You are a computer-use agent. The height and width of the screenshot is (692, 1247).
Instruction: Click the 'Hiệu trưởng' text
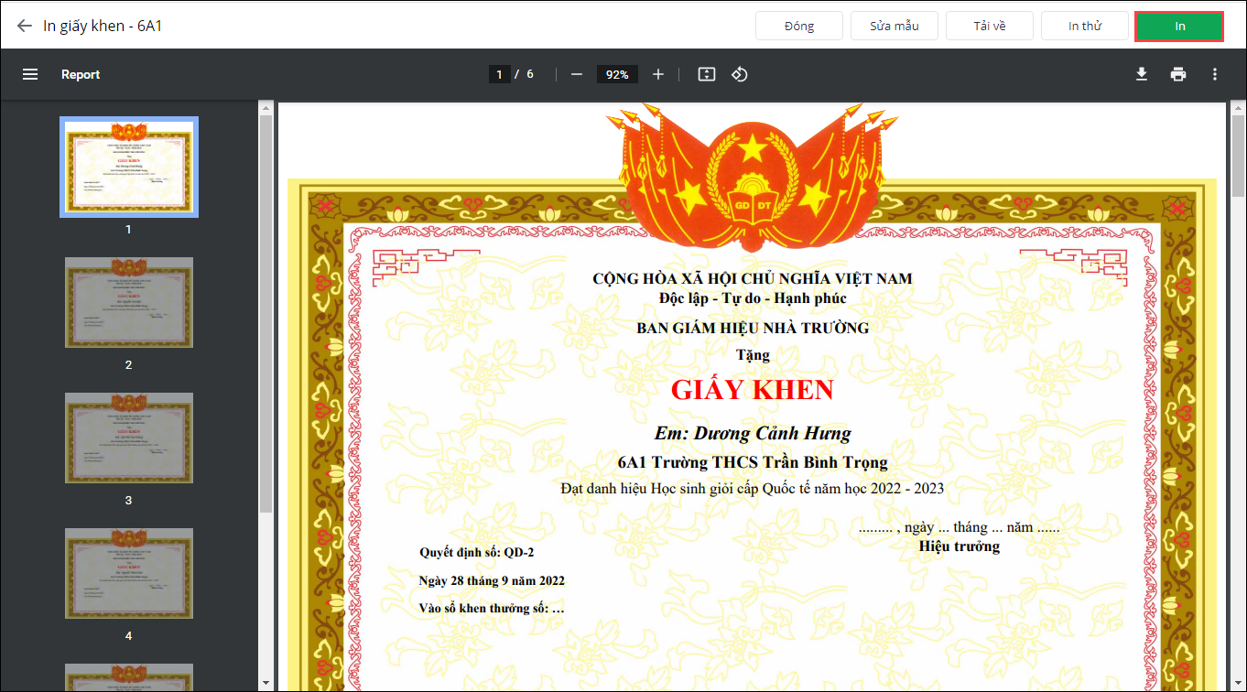tap(960, 546)
